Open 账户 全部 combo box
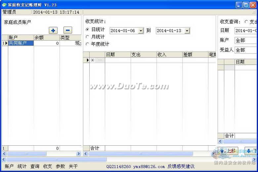The height and width of the screenshot is (172, 258). 246,40
